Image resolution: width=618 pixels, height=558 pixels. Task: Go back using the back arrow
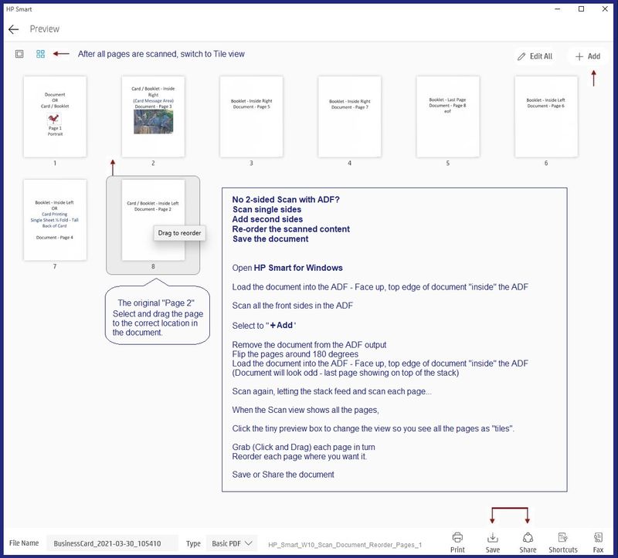[13, 29]
